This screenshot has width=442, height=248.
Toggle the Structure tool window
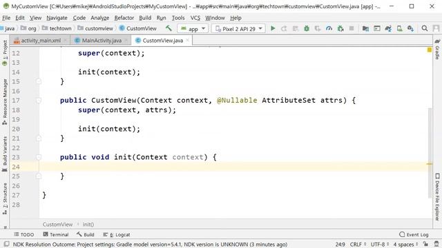5,199
